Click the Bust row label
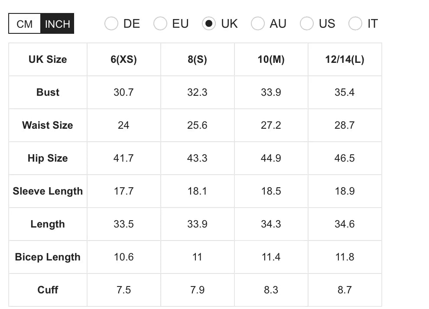The width and height of the screenshot is (429, 309). click(48, 92)
